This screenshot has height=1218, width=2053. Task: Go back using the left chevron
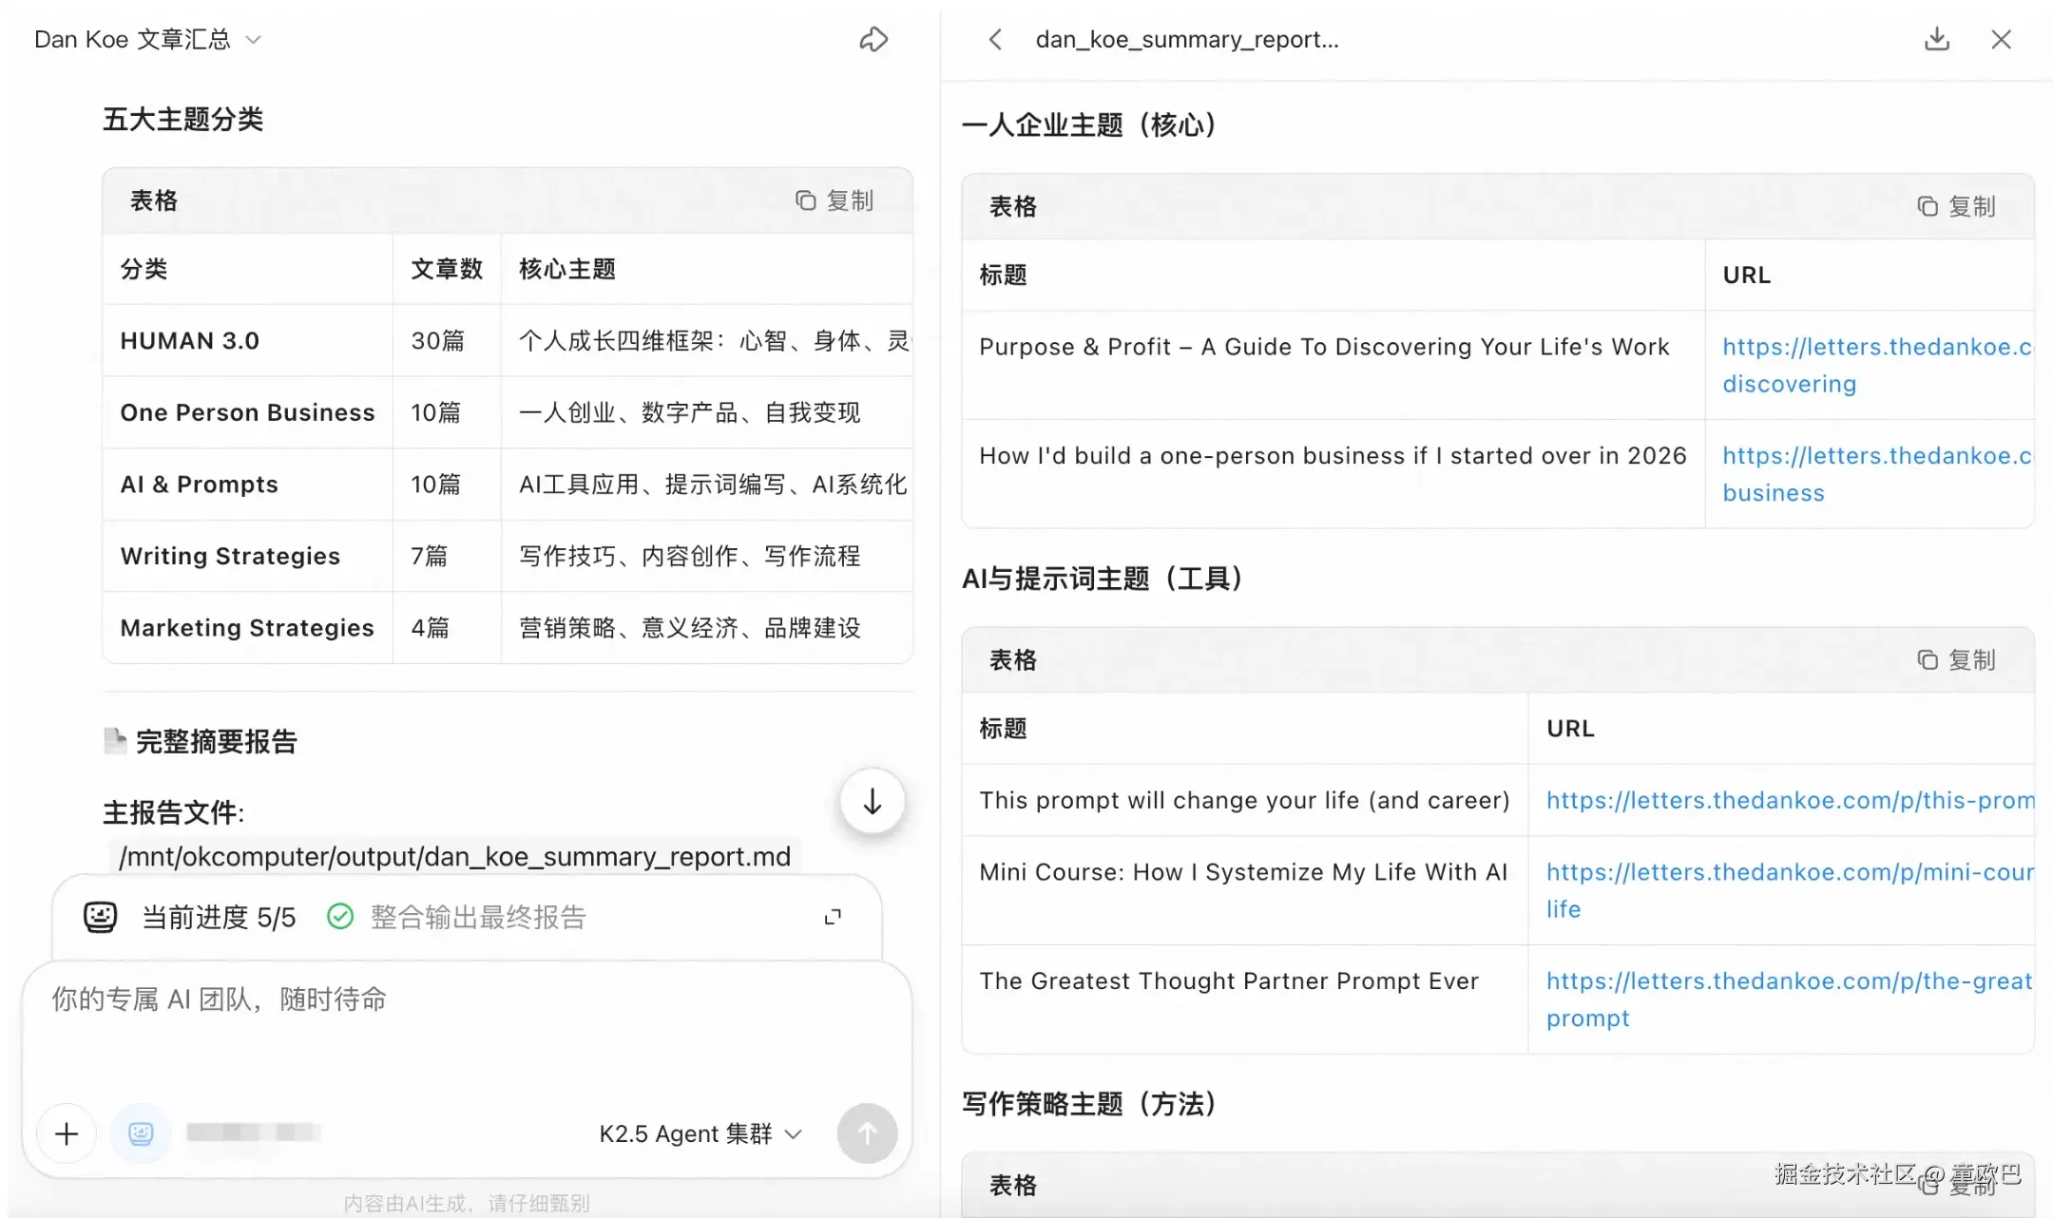[995, 39]
